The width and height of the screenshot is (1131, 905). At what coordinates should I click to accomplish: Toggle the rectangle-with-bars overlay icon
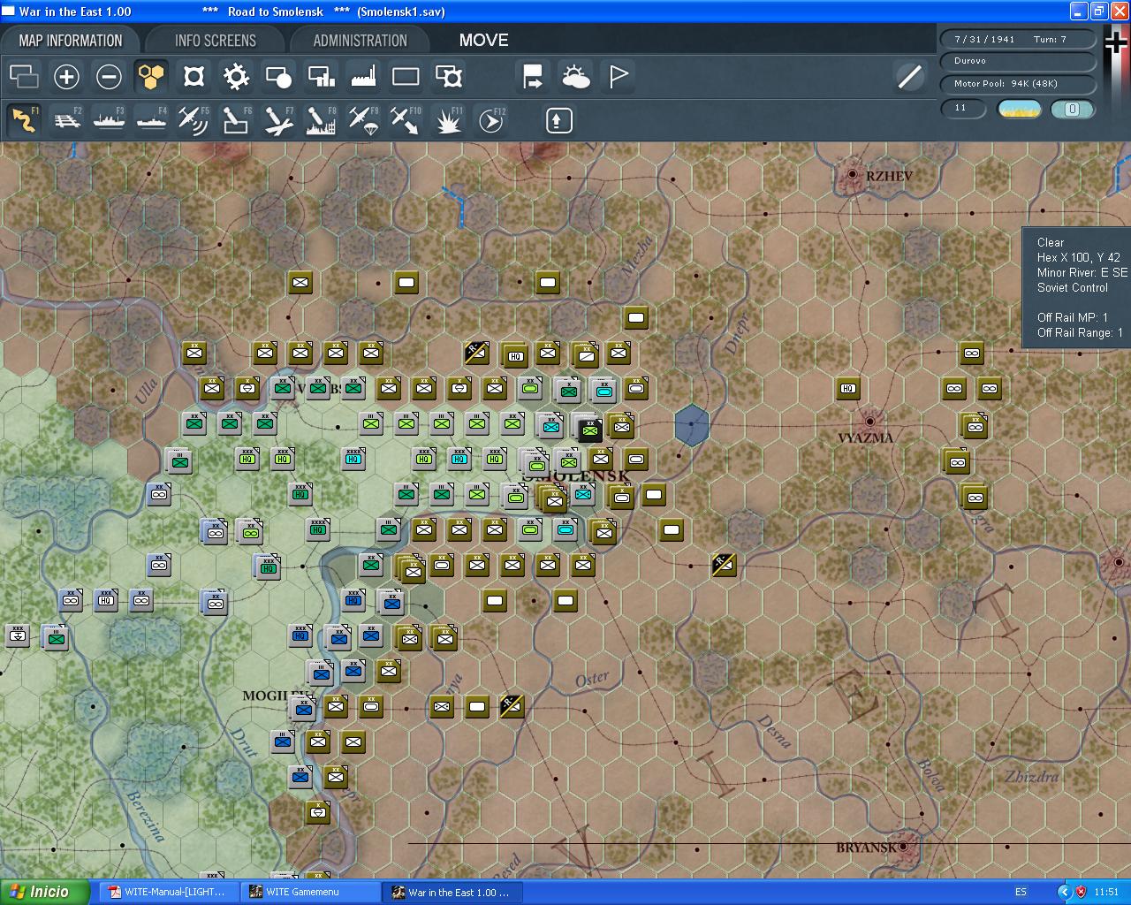coord(321,77)
